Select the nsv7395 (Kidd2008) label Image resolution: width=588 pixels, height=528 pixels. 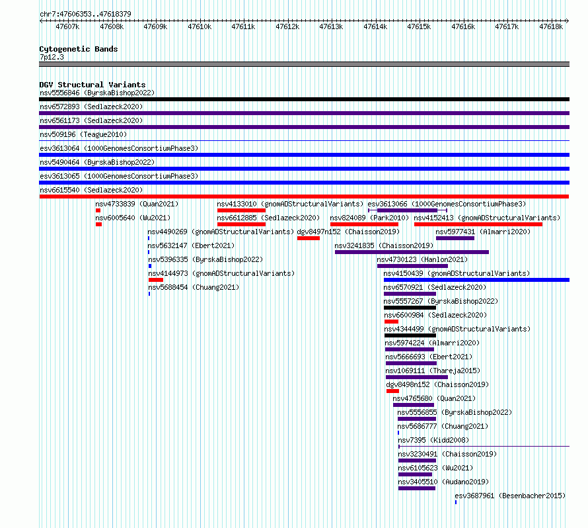point(433,440)
